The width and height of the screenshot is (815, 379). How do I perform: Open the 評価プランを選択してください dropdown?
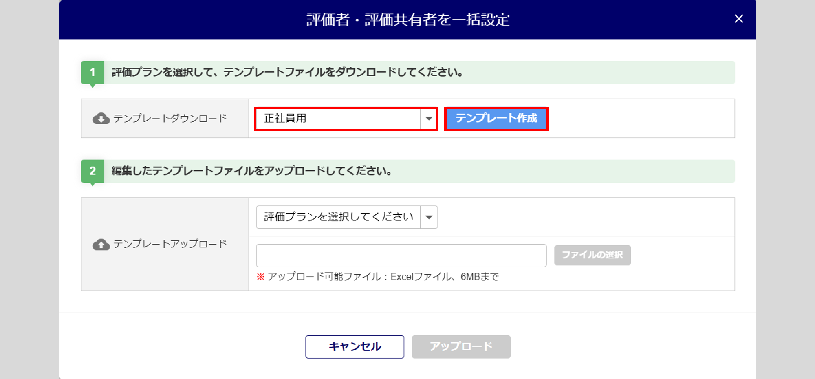[338, 217]
